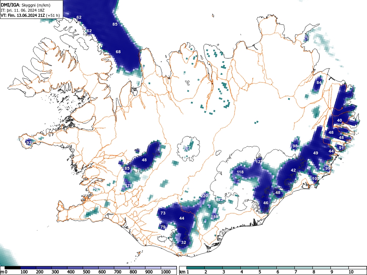Click the visibility value 577 on Hofsjökull
367x275 pixels.
tap(187, 148)
